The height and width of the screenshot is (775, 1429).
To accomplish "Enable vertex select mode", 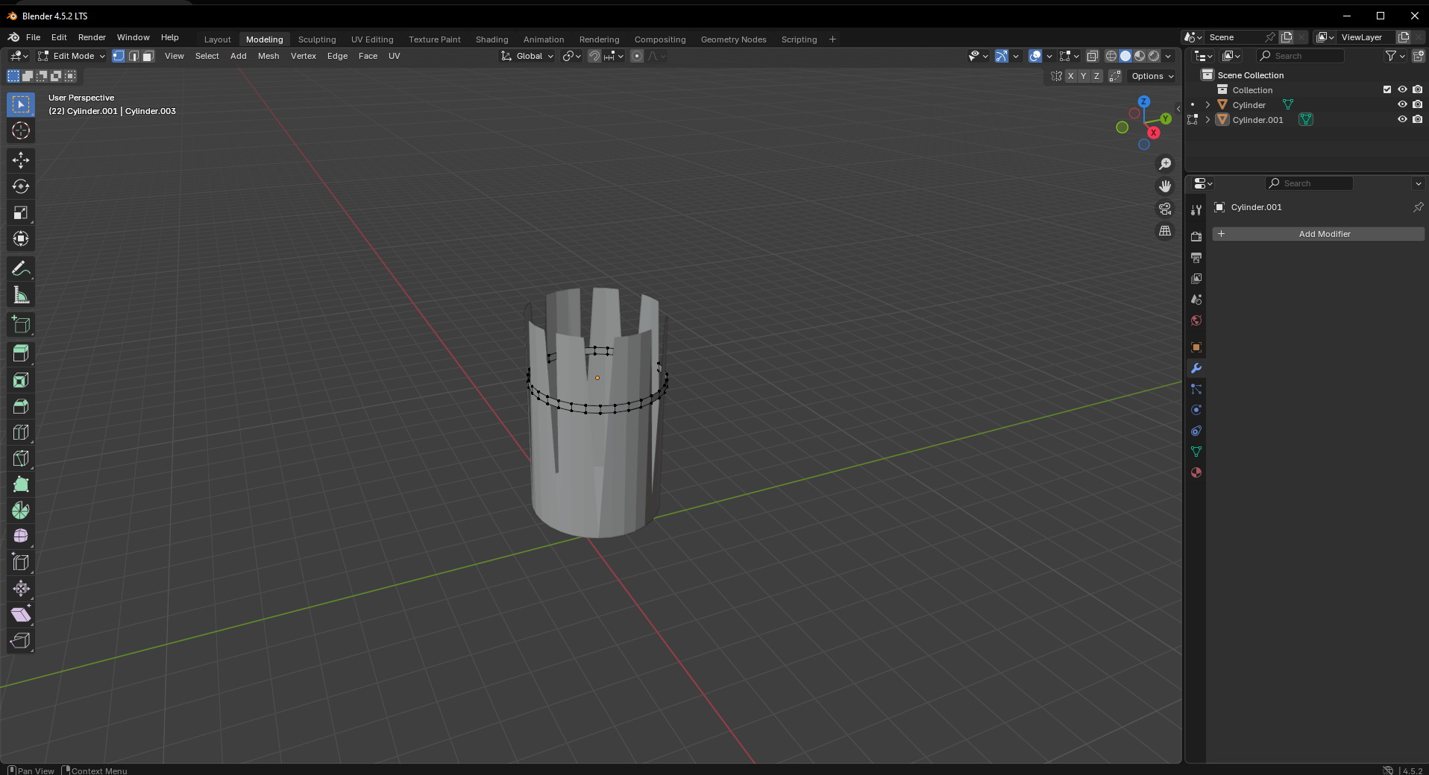I will point(119,56).
